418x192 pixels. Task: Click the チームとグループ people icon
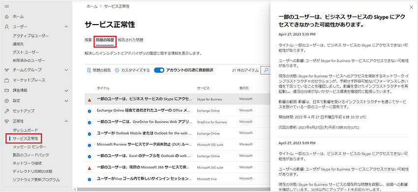point(7,70)
